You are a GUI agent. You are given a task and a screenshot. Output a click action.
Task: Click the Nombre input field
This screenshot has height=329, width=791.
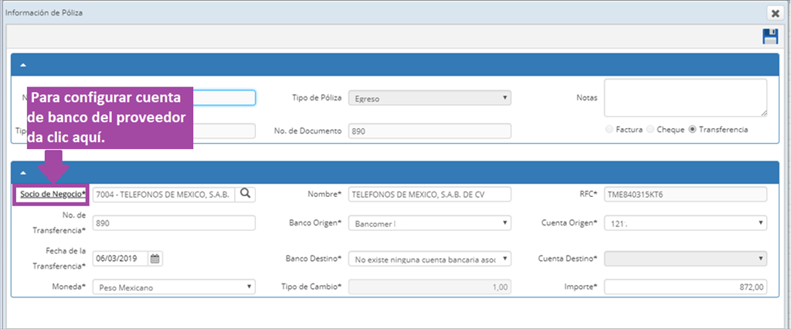tap(429, 195)
